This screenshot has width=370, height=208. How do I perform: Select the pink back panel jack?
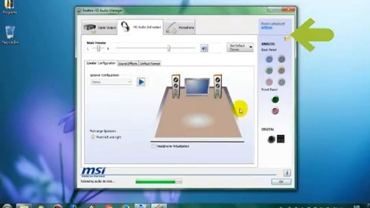269,82
